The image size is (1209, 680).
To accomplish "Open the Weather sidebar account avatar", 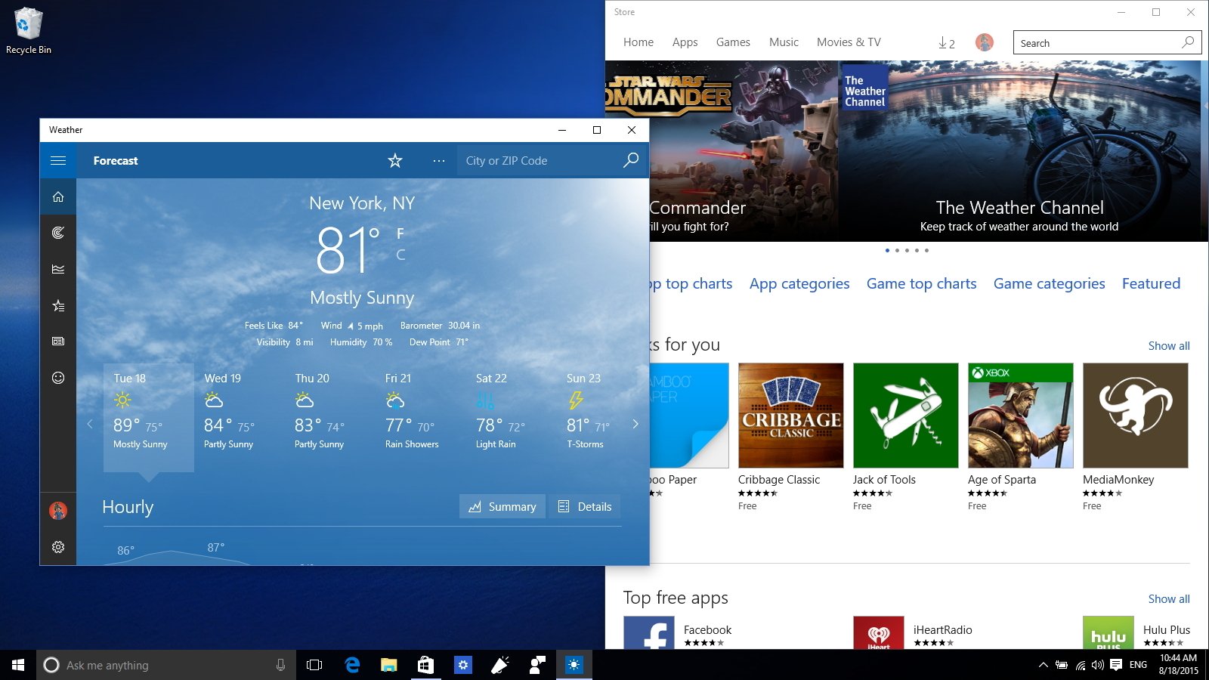I will [x=58, y=511].
